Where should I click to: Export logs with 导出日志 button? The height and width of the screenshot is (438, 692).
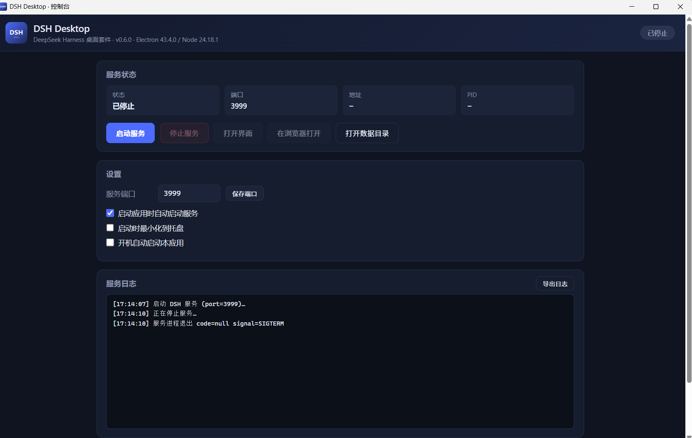555,284
